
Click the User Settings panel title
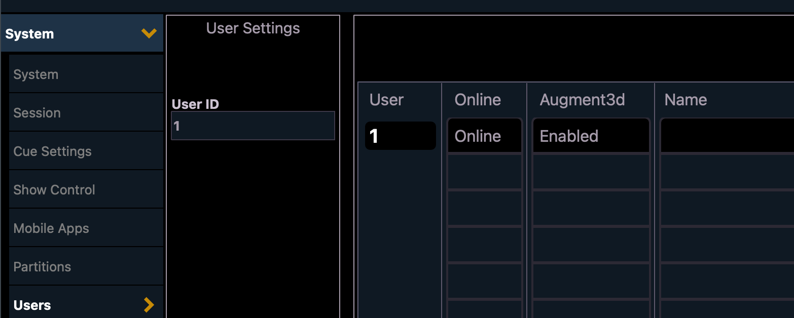252,28
